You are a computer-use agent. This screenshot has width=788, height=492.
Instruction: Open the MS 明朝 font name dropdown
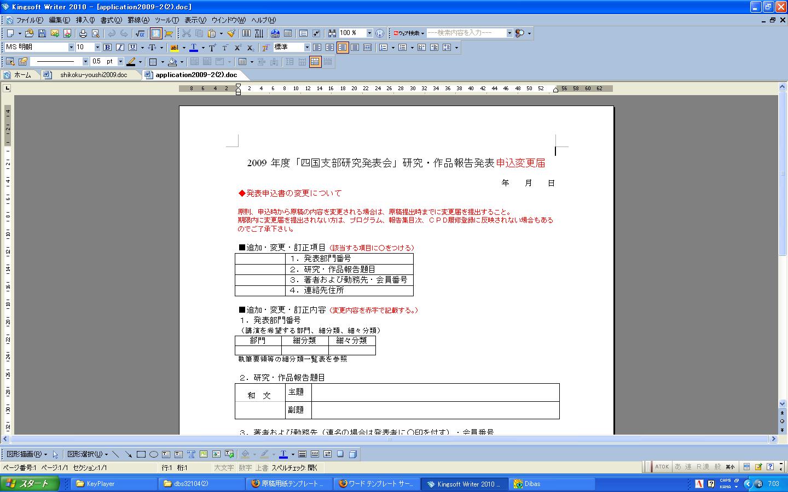[x=71, y=48]
